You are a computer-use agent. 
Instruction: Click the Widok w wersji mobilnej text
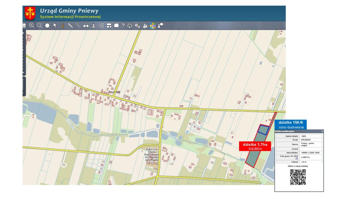[298, 166]
